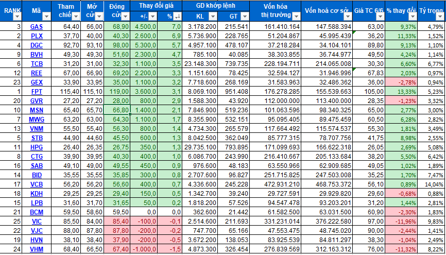
Task: Open the DGC ticker link
Action: [37, 45]
